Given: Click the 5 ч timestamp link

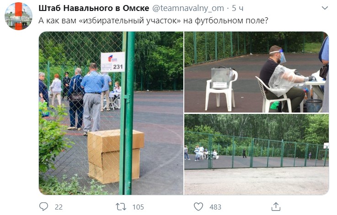Looking at the screenshot, I should pyautogui.click(x=238, y=8).
